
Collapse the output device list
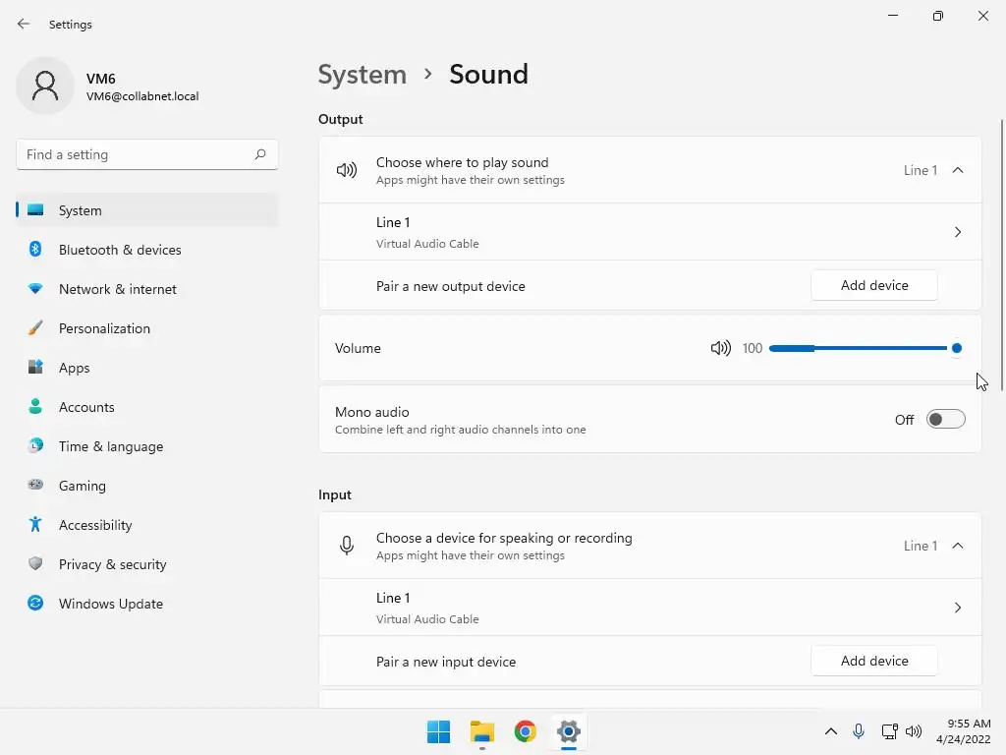point(958,170)
